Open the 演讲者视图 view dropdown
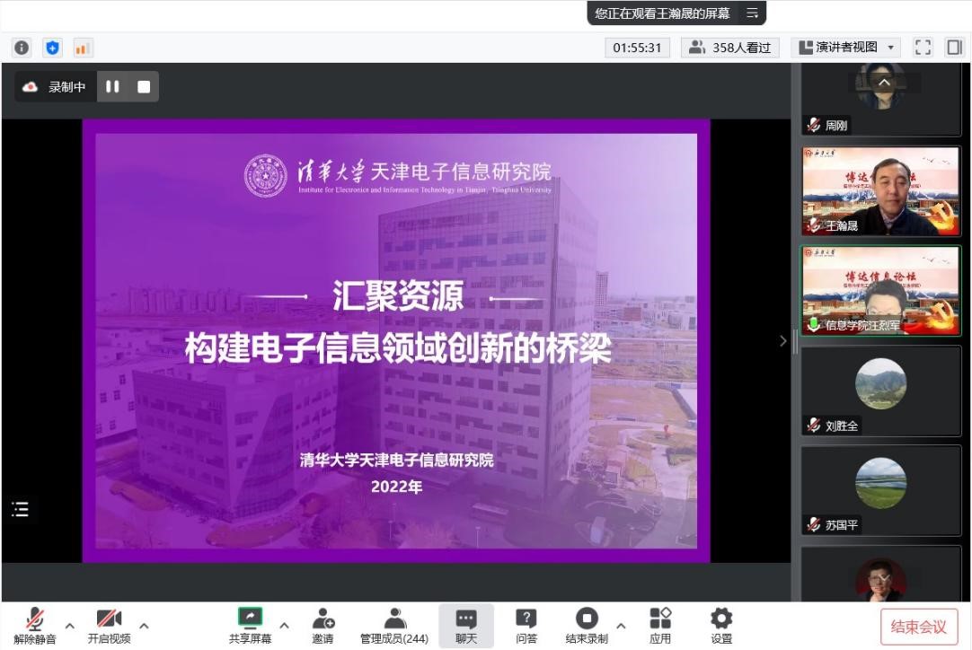The width and height of the screenshot is (972, 650). (846, 48)
